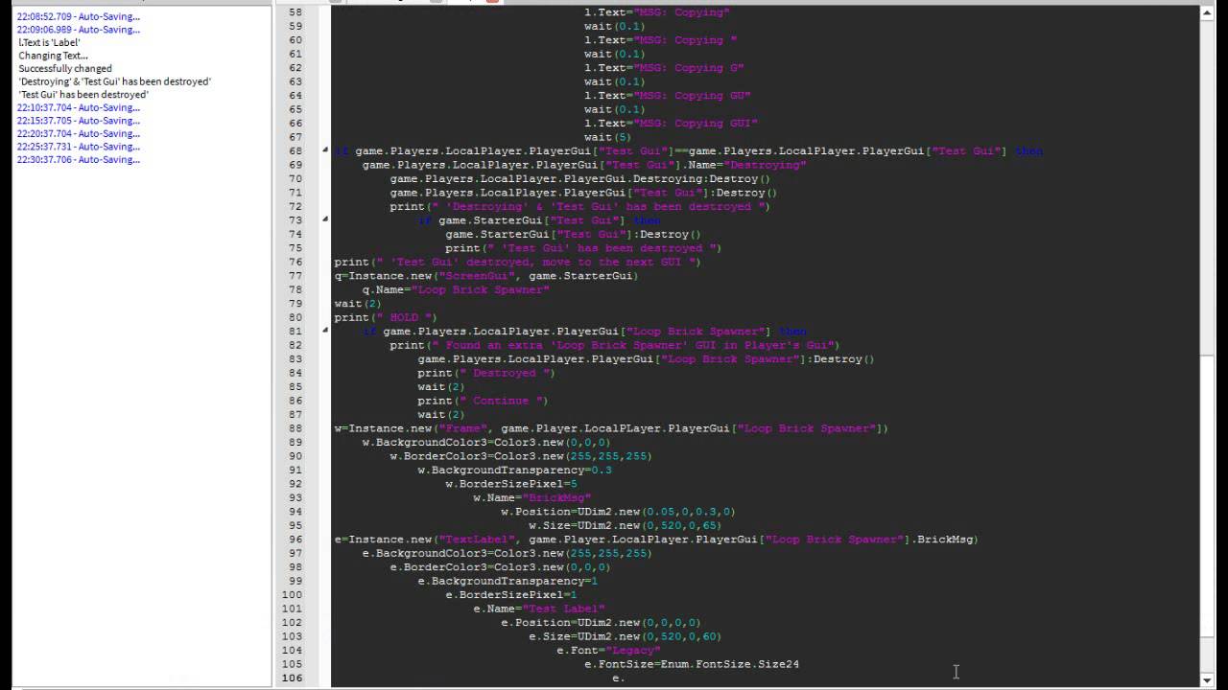The width and height of the screenshot is (1228, 690).
Task: Select output line '22:10:37.704 - Auto-Saving...'
Action: [78, 107]
